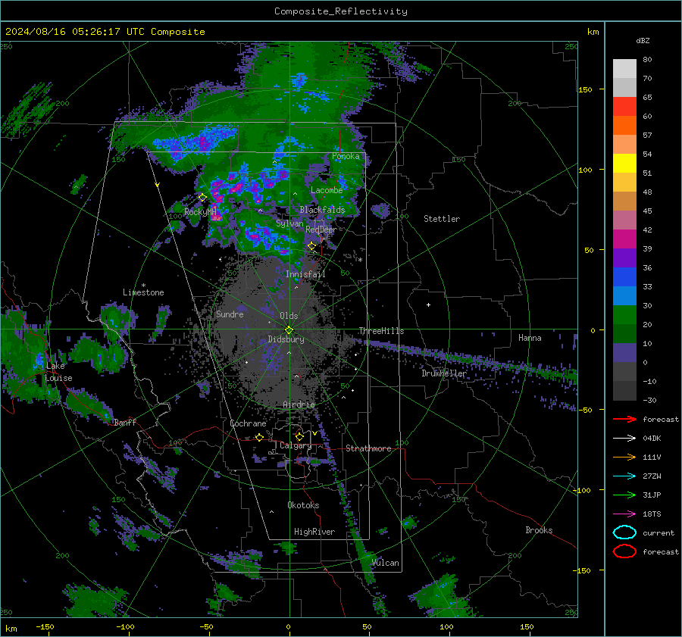The image size is (682, 637).
Task: Pick the bright green 20-30 dBZ swatch
Action: [x=624, y=315]
